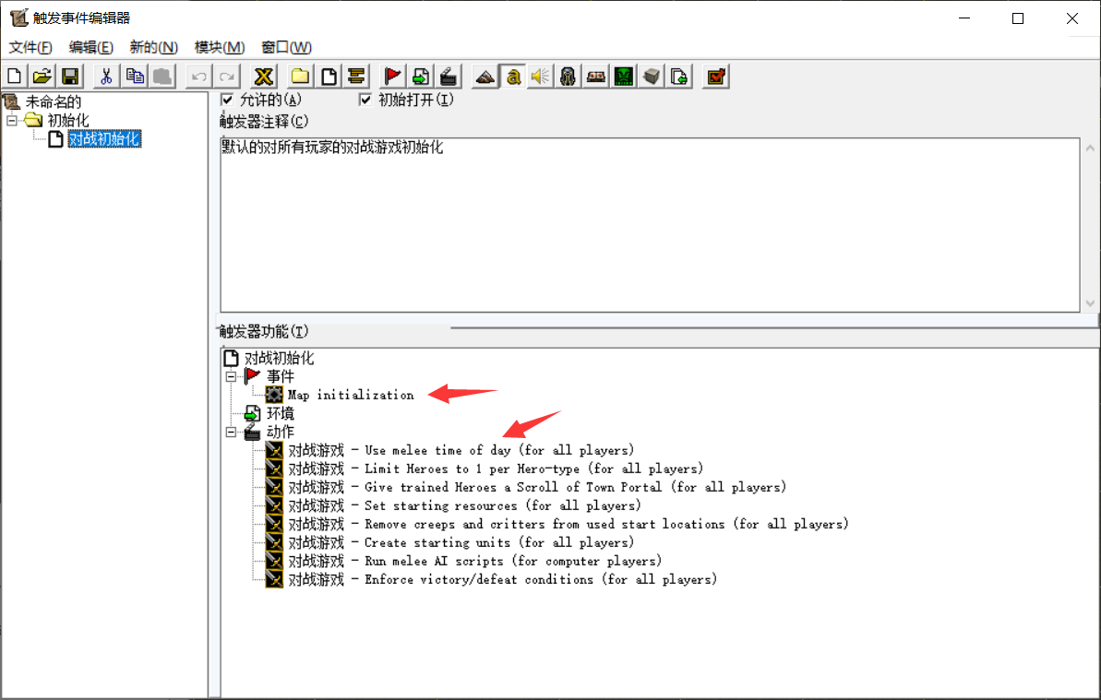
Task: Toggle the 初始打开 (Initially On) checkbox
Action: (x=365, y=100)
